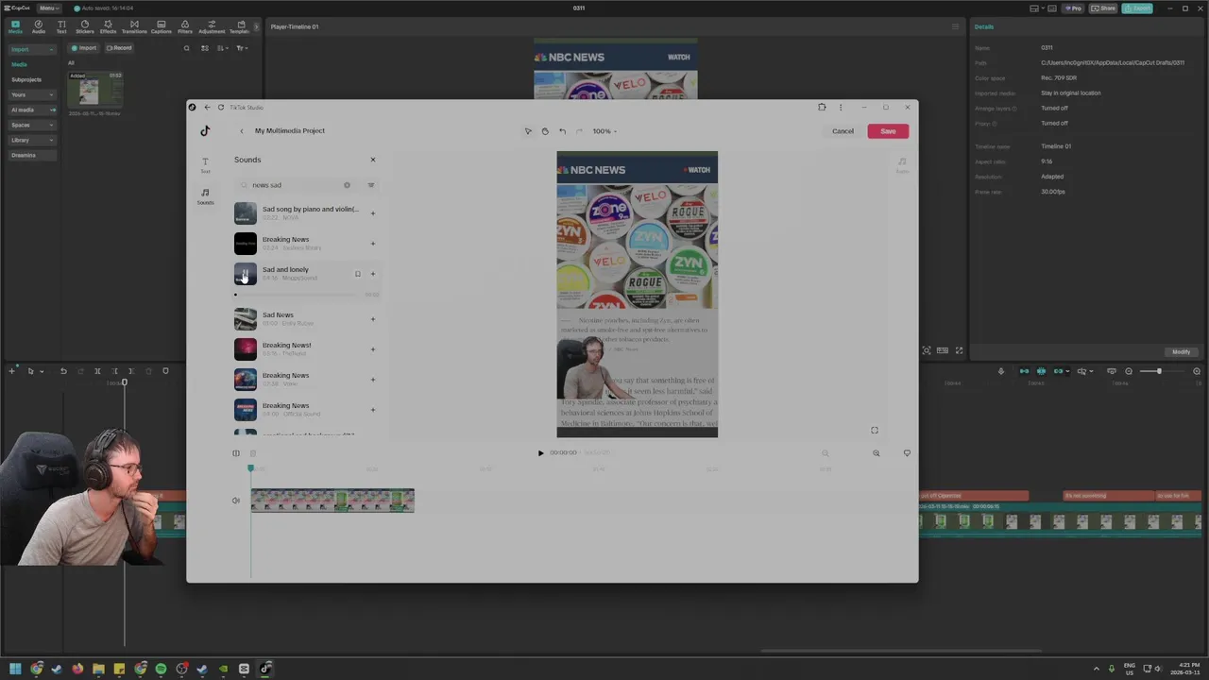Add the 'Sad News' sound

pos(372,319)
